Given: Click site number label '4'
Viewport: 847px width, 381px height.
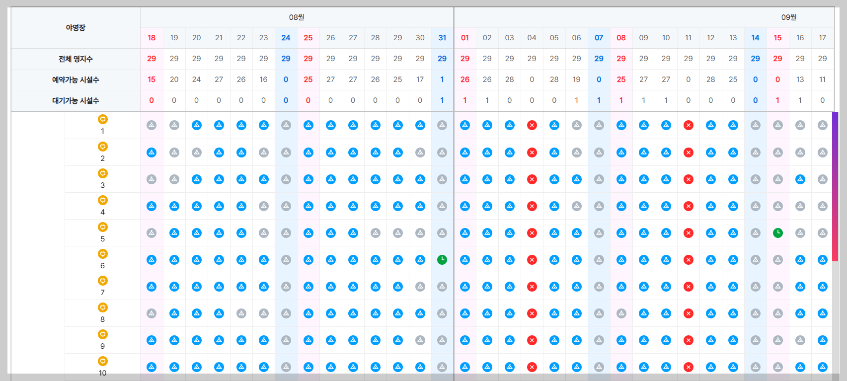Looking at the screenshot, I should point(103,212).
